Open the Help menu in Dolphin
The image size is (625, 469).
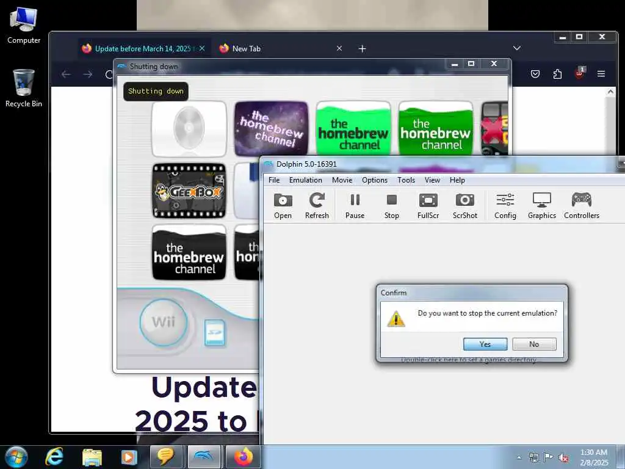click(457, 180)
